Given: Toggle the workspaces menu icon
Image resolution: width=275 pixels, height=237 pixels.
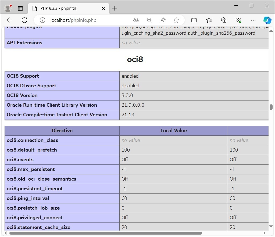Looking at the screenshot, I should pyautogui.click(x=20, y=8).
